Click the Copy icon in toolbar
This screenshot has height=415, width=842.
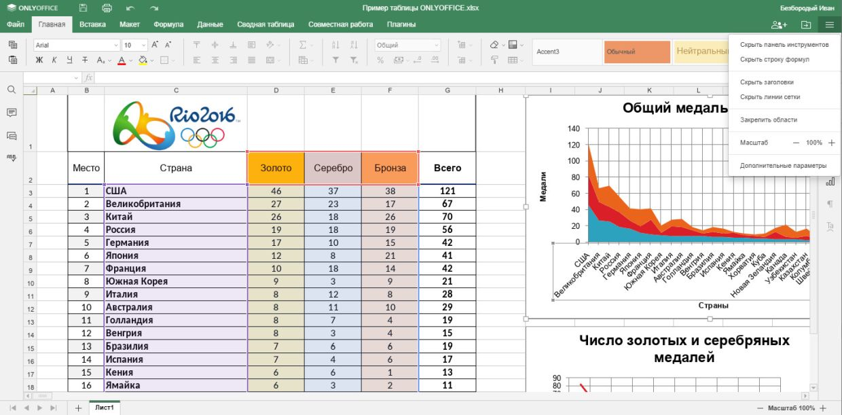tap(12, 45)
